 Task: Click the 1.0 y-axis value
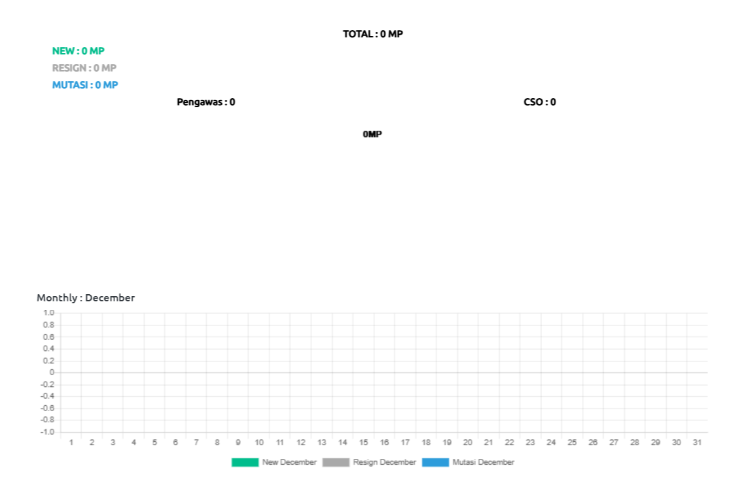[49, 313]
